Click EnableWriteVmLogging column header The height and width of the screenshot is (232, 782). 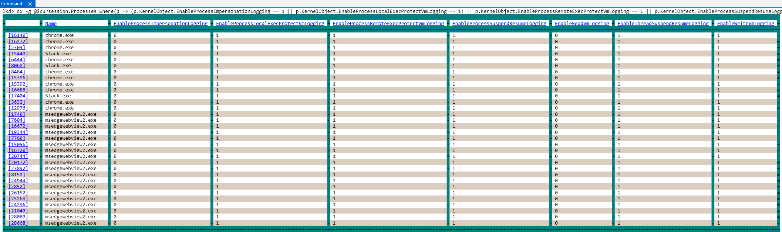click(x=745, y=23)
